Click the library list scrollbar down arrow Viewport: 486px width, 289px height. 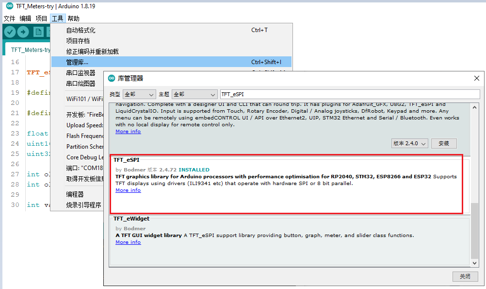pos(474,263)
